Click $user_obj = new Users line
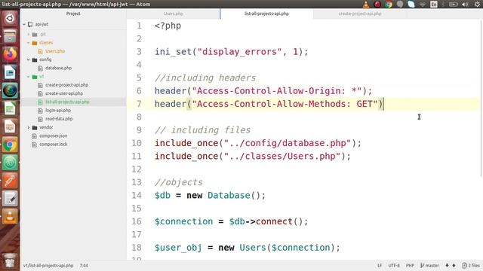Image resolution: width=483 pixels, height=271 pixels. coord(248,248)
